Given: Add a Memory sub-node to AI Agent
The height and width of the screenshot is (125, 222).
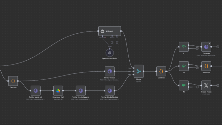Looking at the screenshot, I should (112, 43).
